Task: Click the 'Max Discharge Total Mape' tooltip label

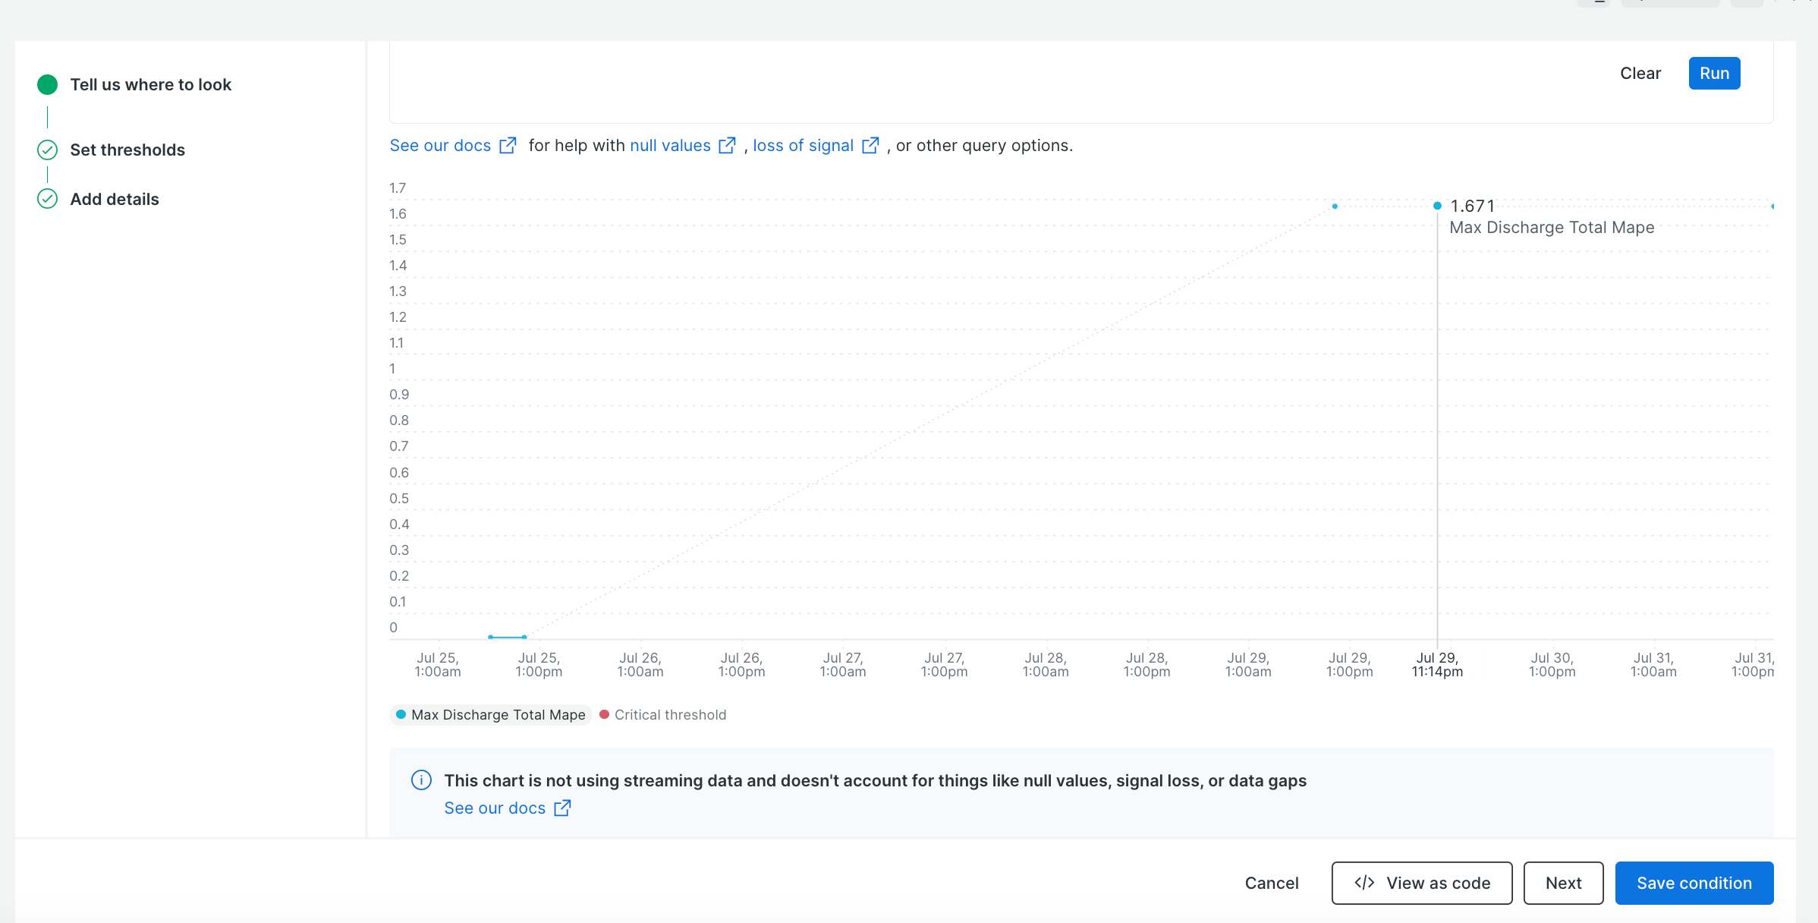Action: [1552, 228]
